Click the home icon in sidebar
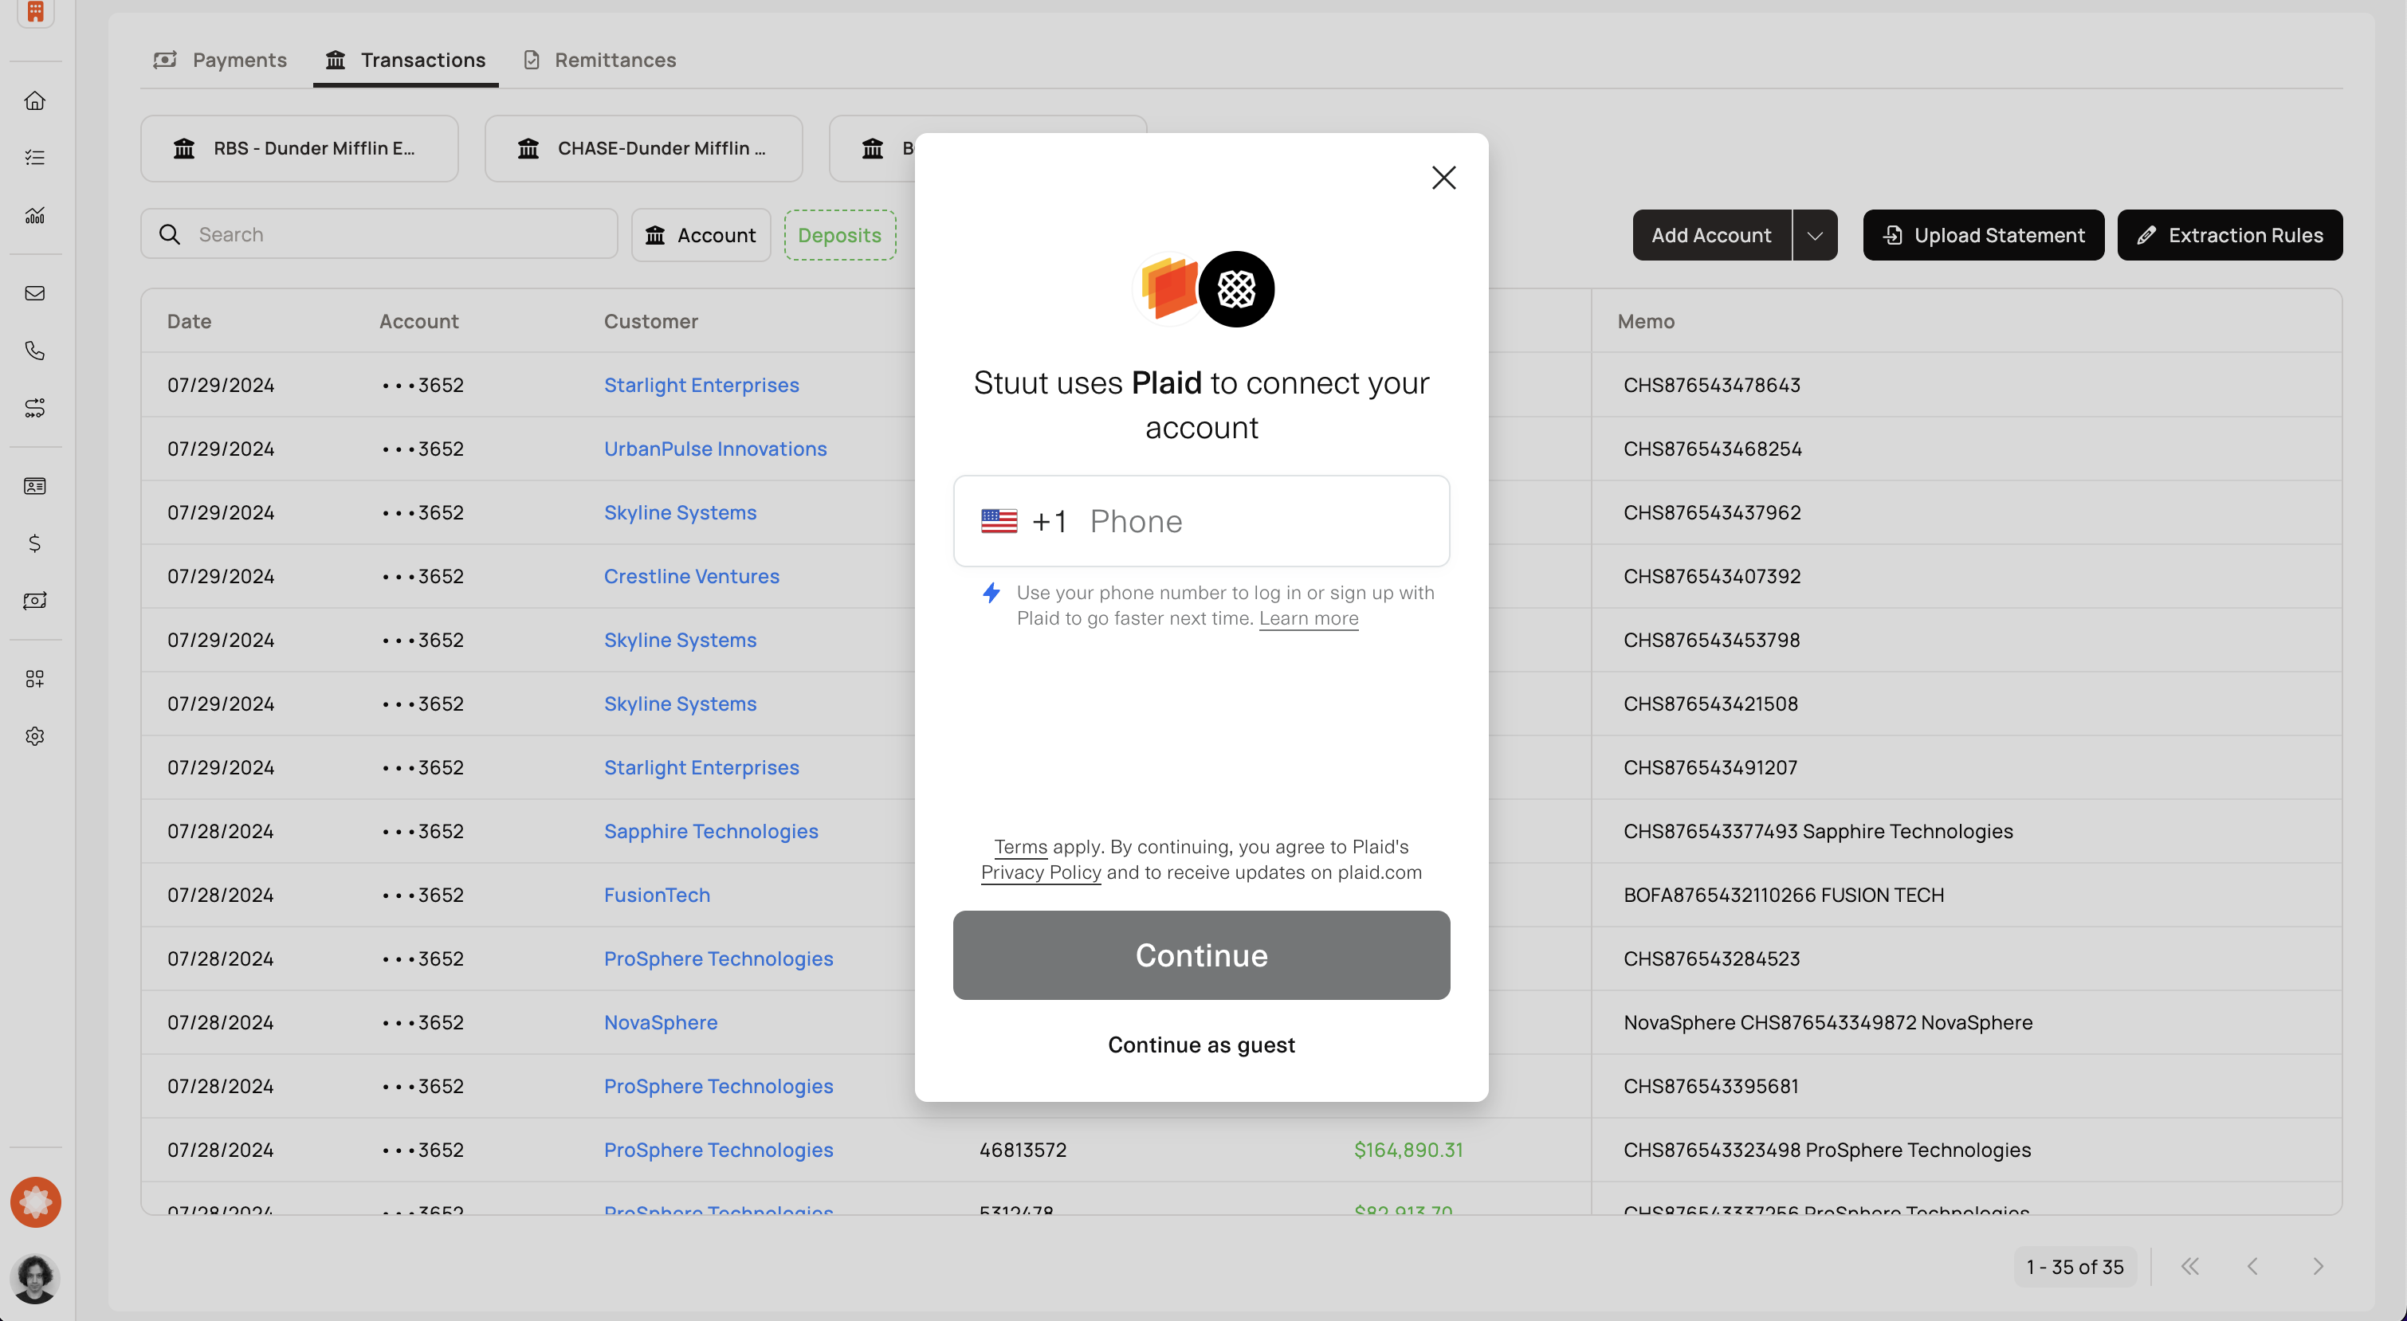This screenshot has width=2407, height=1321. tap(34, 100)
